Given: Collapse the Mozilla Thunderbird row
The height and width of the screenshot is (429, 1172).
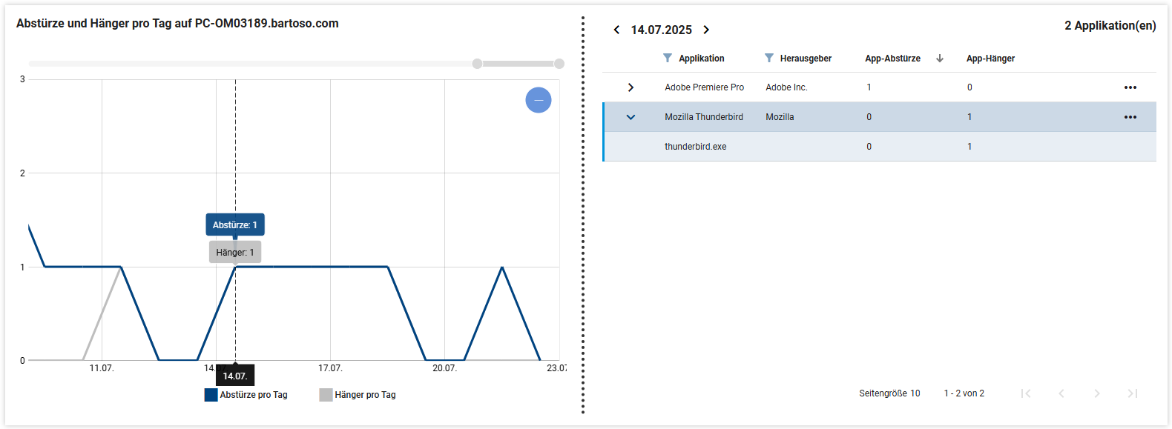Looking at the screenshot, I should click(x=631, y=117).
